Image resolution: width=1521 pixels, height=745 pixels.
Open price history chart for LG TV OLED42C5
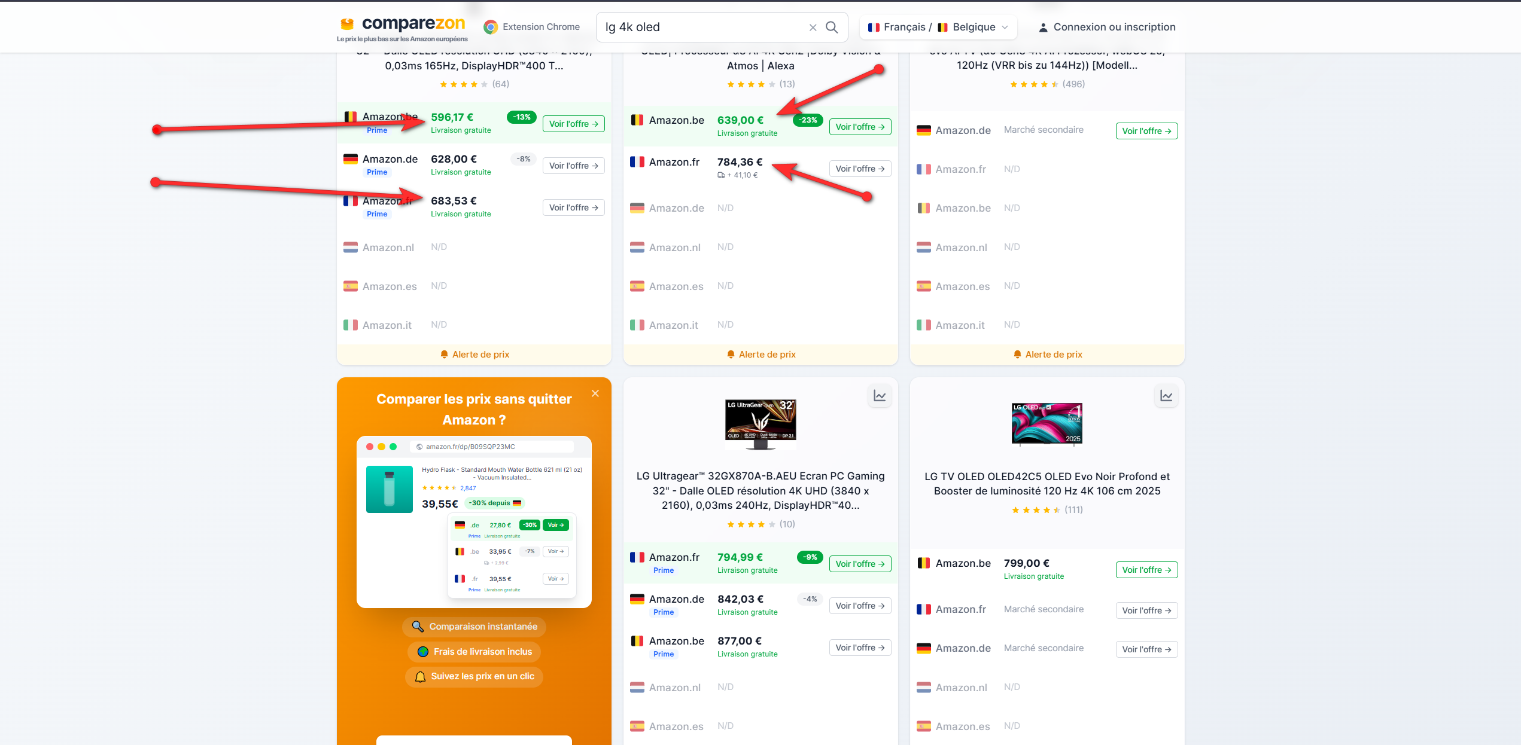pos(1166,396)
